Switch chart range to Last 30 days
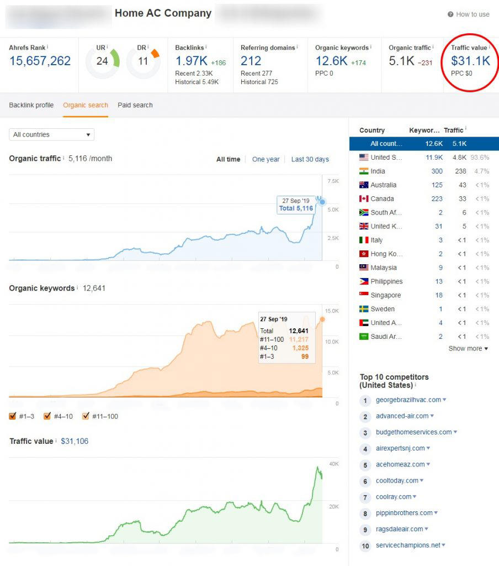Image resolution: width=499 pixels, height=566 pixels. point(310,159)
